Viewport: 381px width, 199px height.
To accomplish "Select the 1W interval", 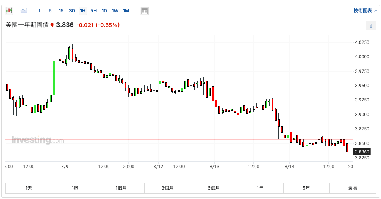I will point(115,11).
